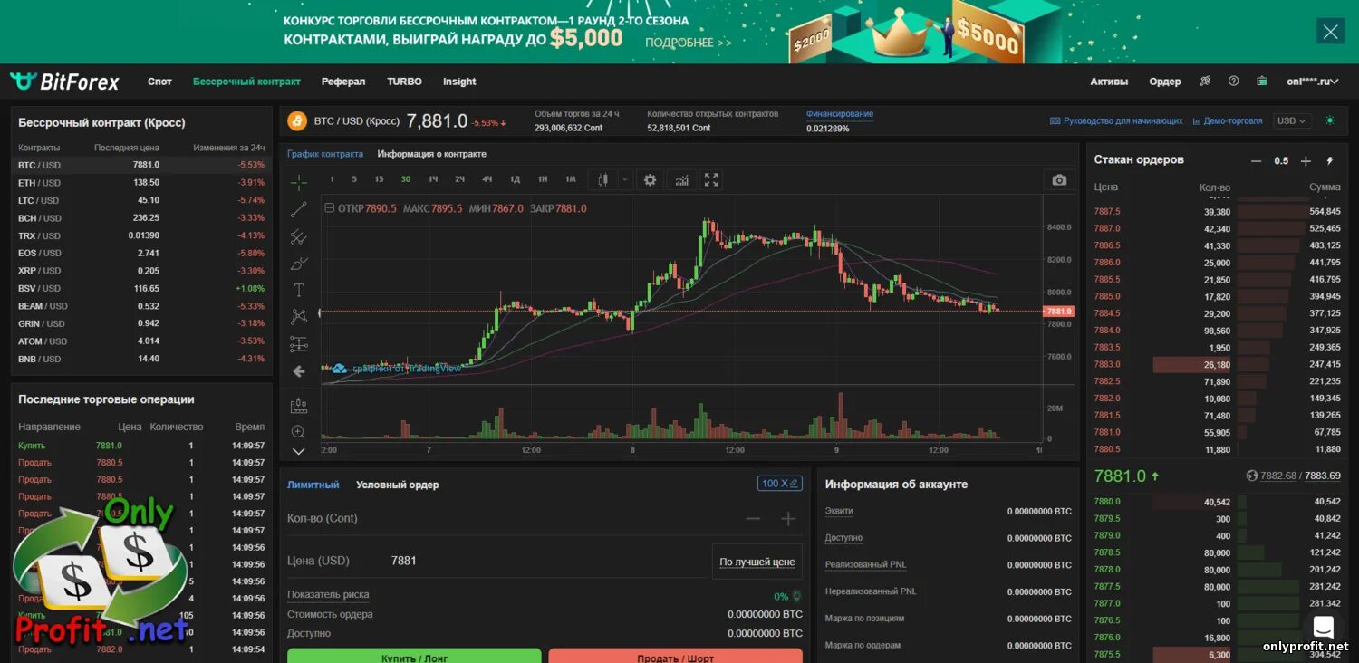Image resolution: width=1359 pixels, height=663 pixels.
Task: Select the candlestick chart style icon
Action: (602, 180)
